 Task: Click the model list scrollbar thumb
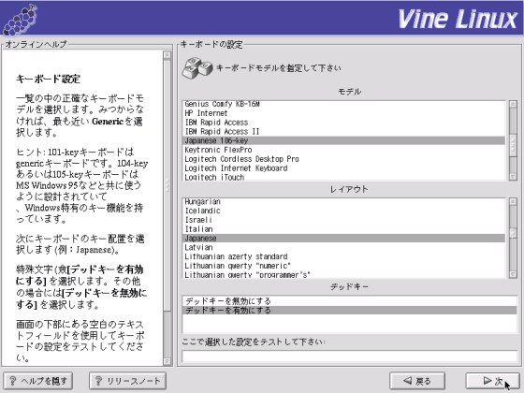(x=513, y=144)
